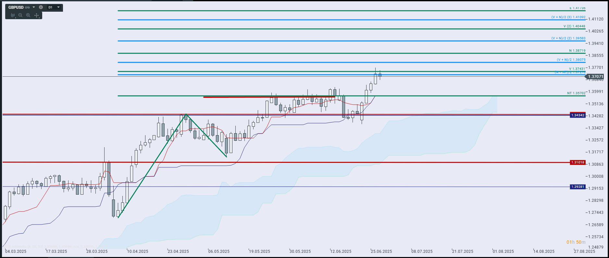This screenshot has width=609, height=258.
Task: Click the 1.30008 price axis tick
Action: click(596, 176)
